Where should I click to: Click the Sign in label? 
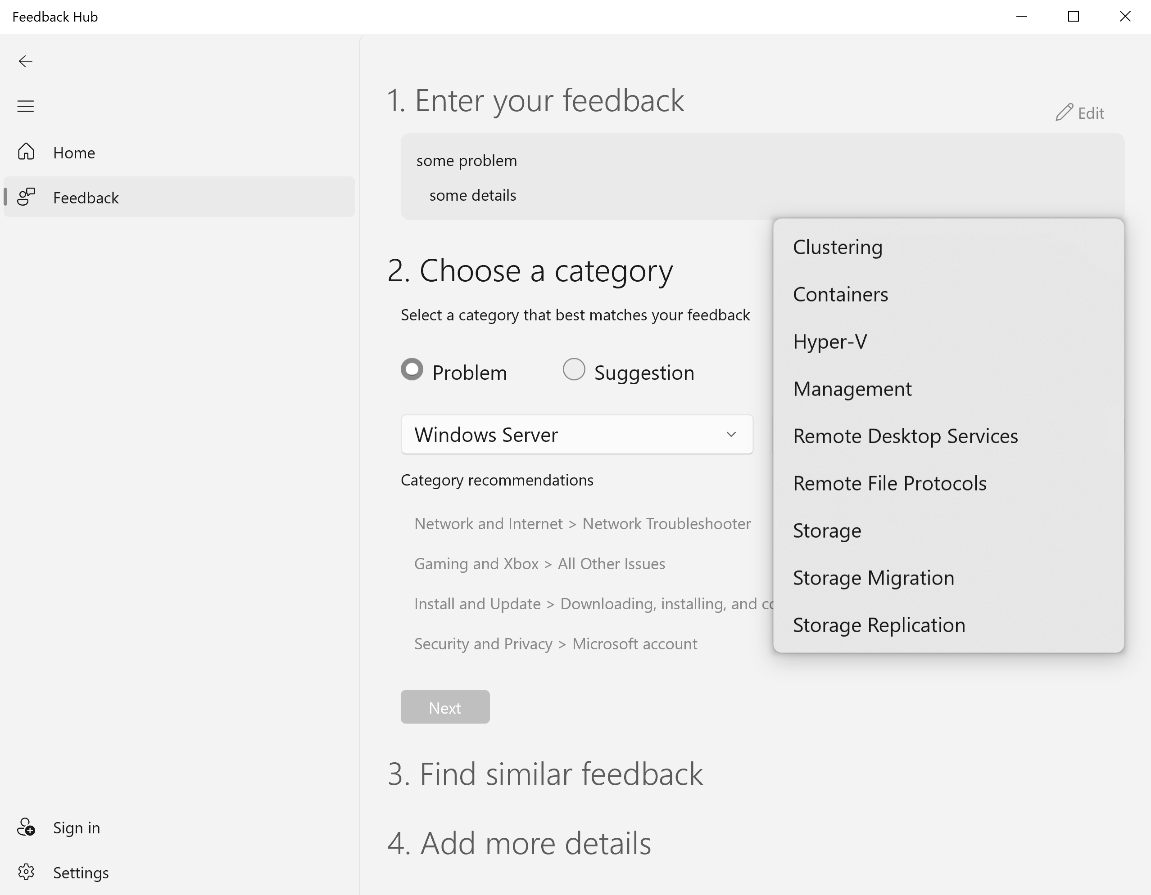click(77, 828)
